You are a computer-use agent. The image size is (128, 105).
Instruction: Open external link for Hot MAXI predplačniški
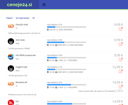121,60
